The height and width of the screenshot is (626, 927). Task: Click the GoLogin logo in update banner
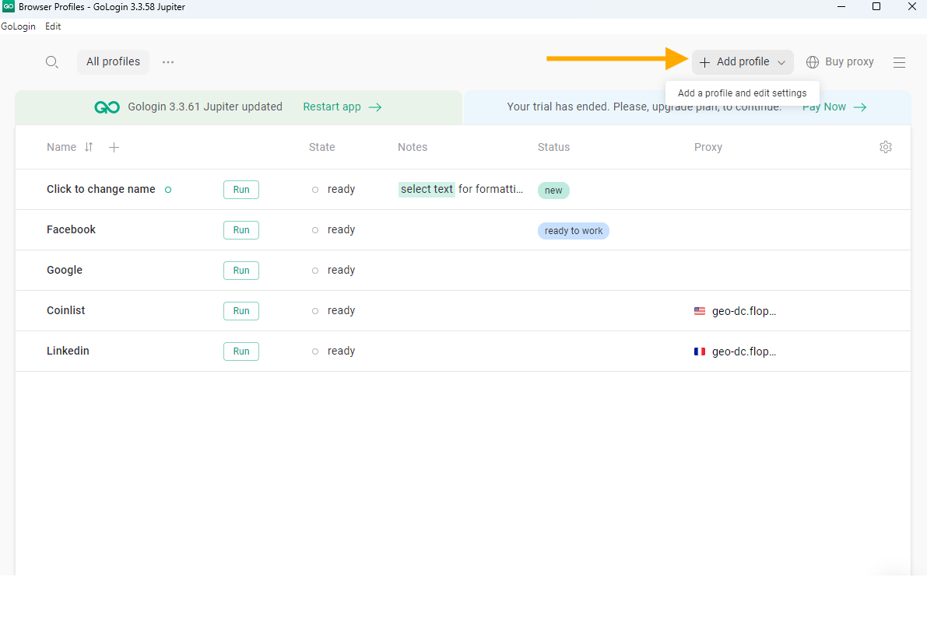[x=107, y=107]
